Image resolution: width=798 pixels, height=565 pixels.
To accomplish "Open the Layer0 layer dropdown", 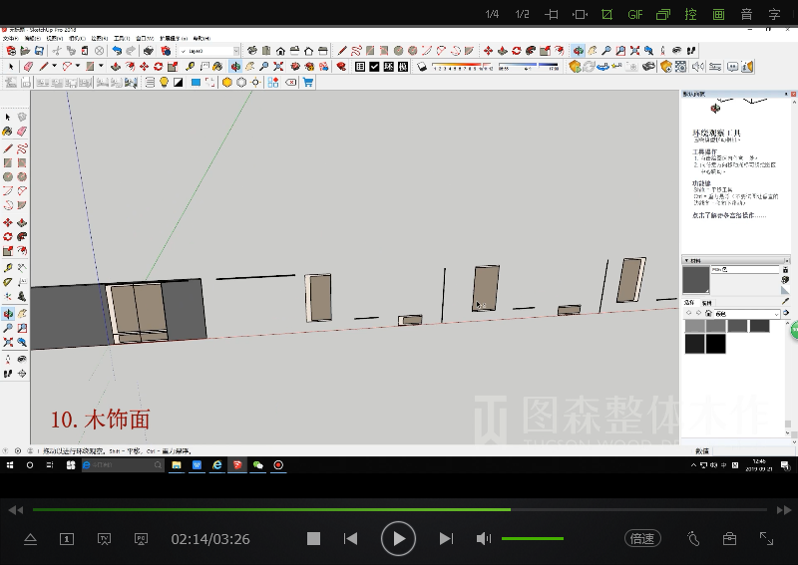I will click(x=208, y=51).
